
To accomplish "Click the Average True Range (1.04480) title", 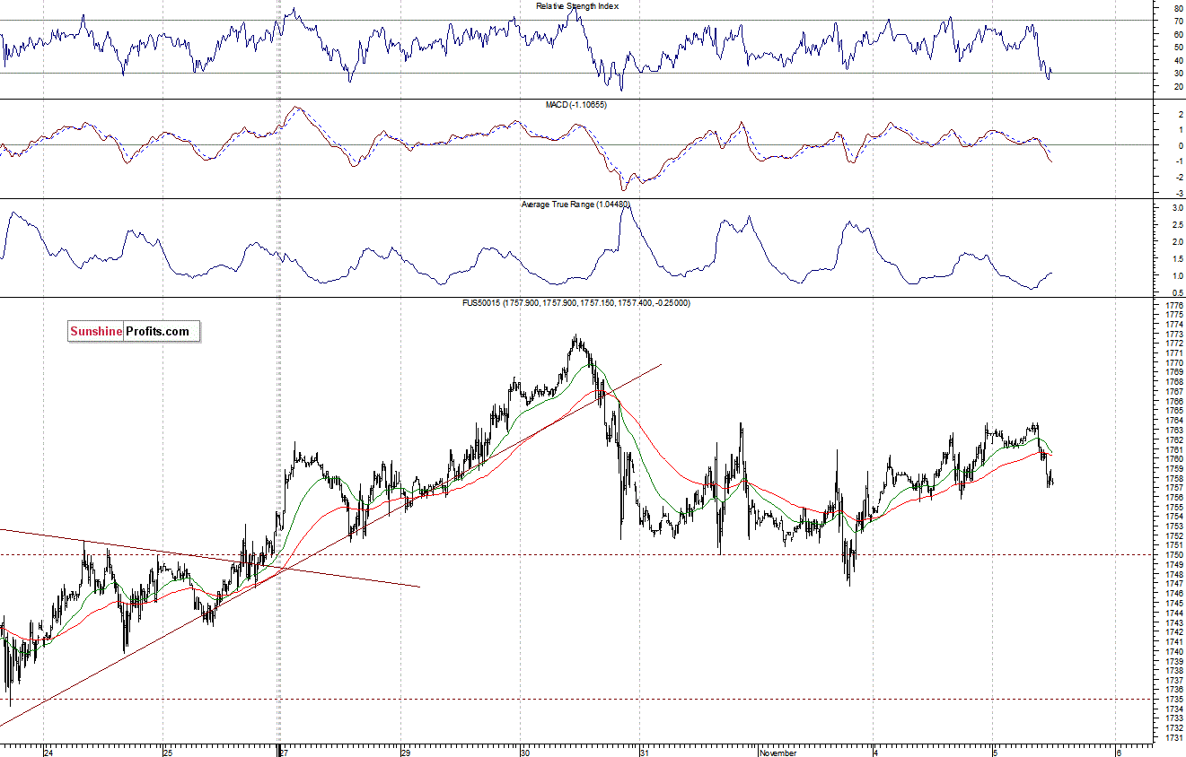I will click(x=576, y=204).
